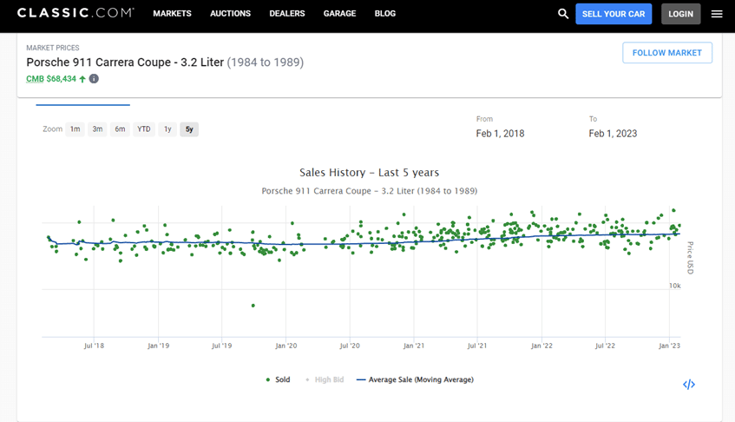The height and width of the screenshot is (422, 735).
Task: Toggle the Average Sale moving average legend
Action: tap(415, 379)
